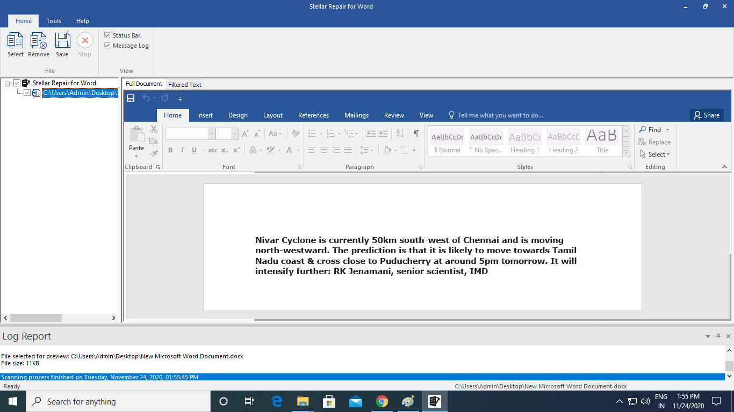Toggle the checkbox beside the C:\Users\Admin file
Image resolution: width=734 pixels, height=412 pixels.
(27, 93)
